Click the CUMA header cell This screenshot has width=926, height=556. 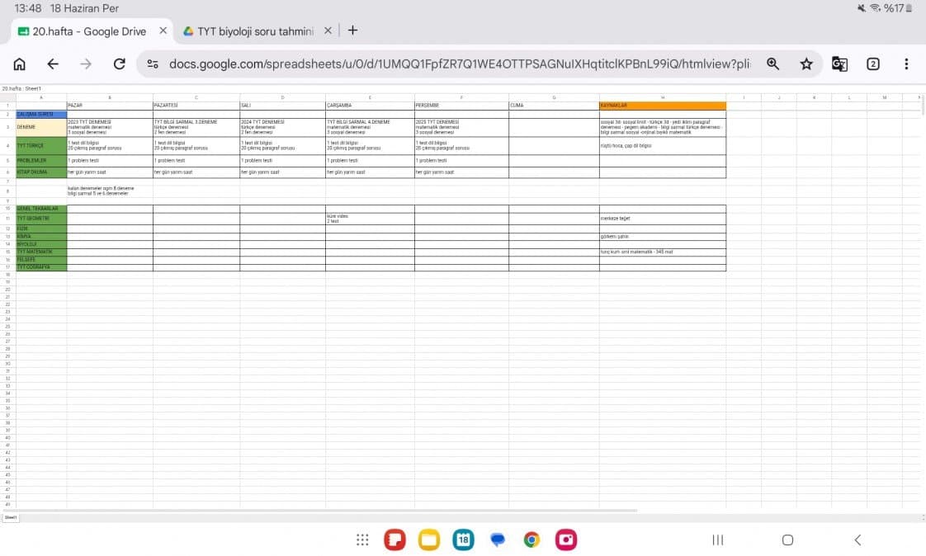[x=554, y=106]
